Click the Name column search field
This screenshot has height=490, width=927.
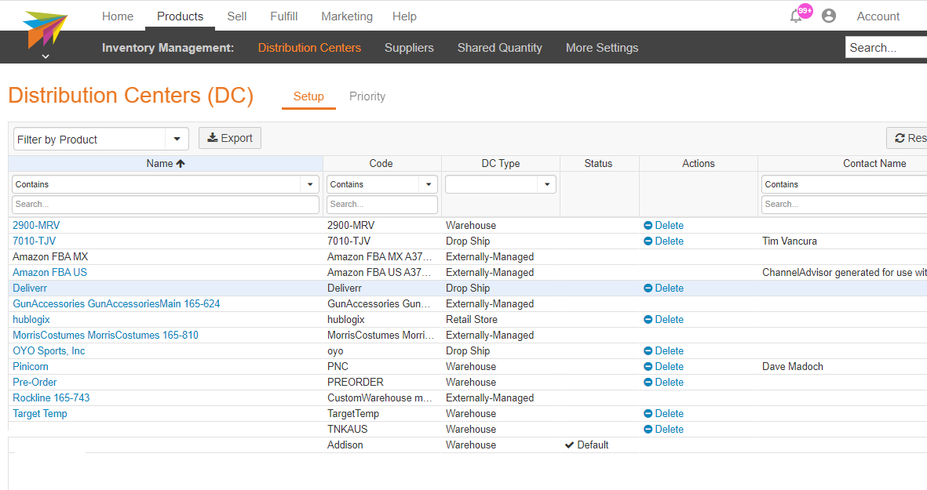point(166,205)
